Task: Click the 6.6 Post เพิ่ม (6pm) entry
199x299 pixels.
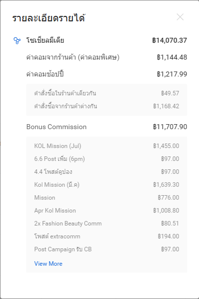Action: click(60, 158)
